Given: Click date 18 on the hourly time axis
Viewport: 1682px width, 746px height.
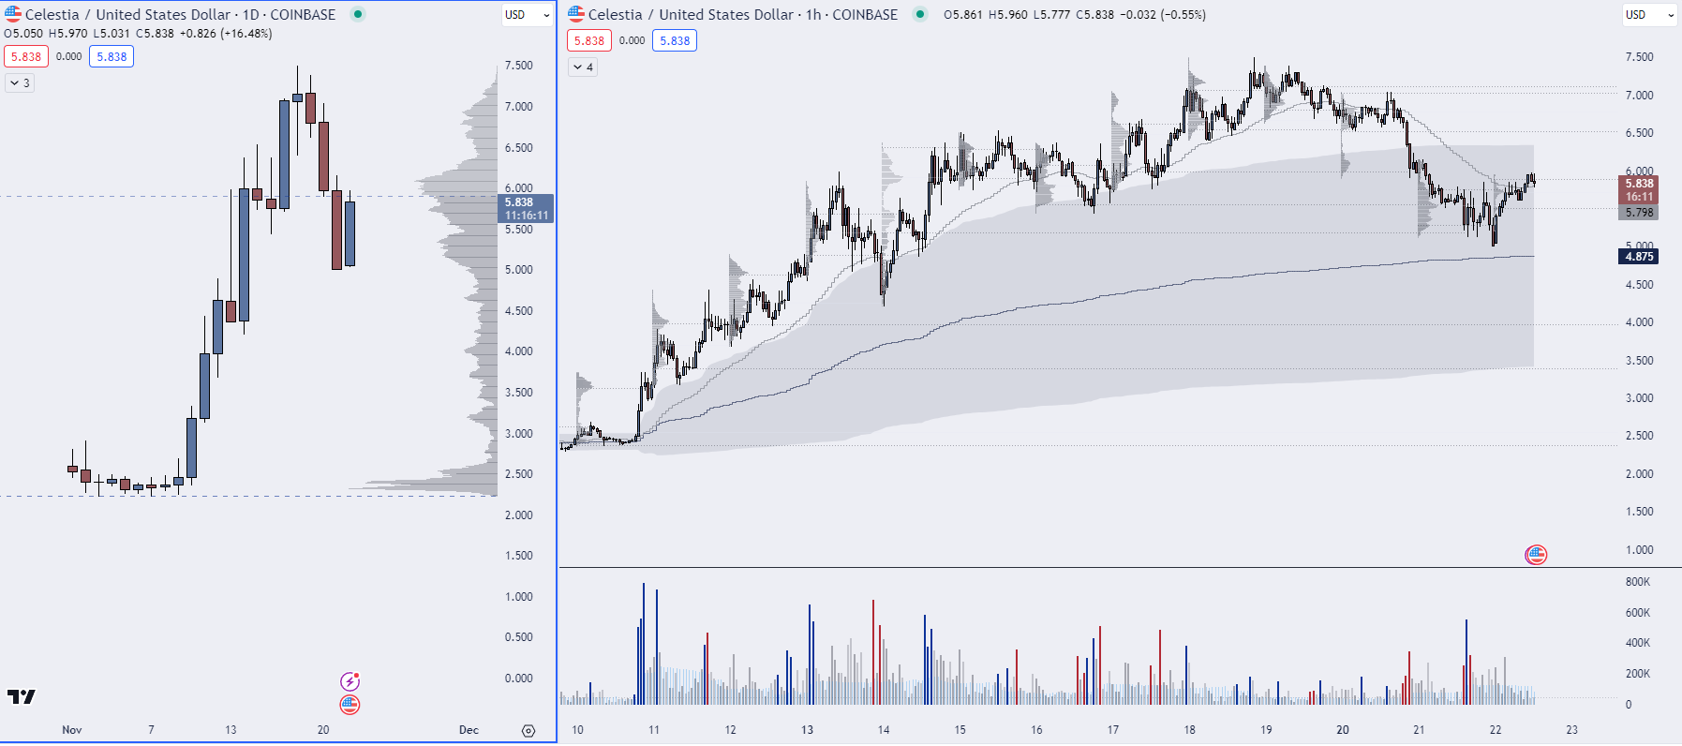Looking at the screenshot, I should click(x=1189, y=729).
